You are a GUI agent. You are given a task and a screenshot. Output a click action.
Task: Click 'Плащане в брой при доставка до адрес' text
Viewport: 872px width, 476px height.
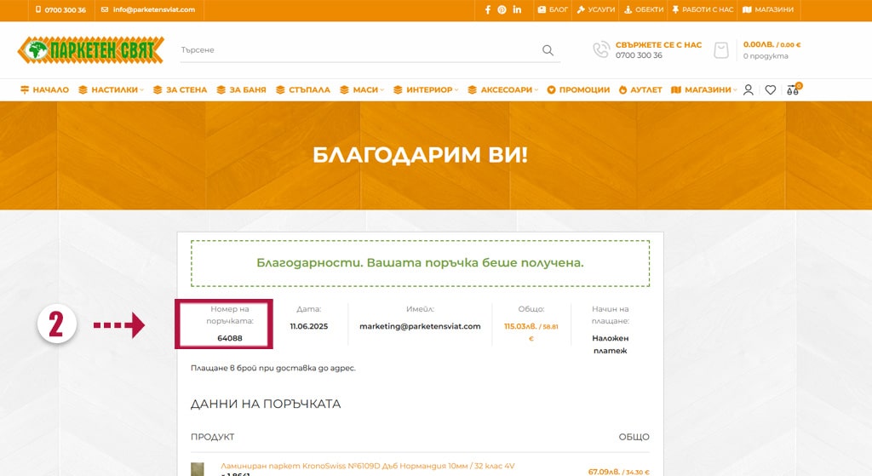[x=273, y=368]
